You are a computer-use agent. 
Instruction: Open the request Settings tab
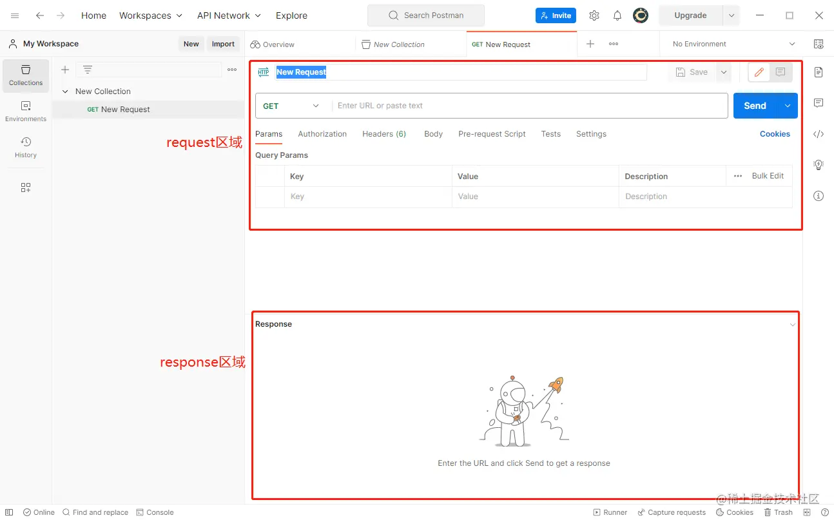coord(591,134)
